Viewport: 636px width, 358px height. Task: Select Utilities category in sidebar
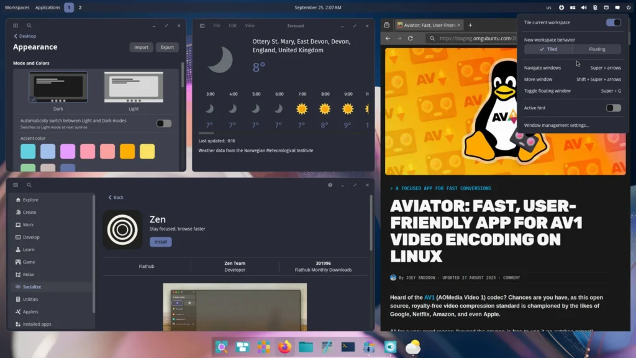[x=30, y=299]
